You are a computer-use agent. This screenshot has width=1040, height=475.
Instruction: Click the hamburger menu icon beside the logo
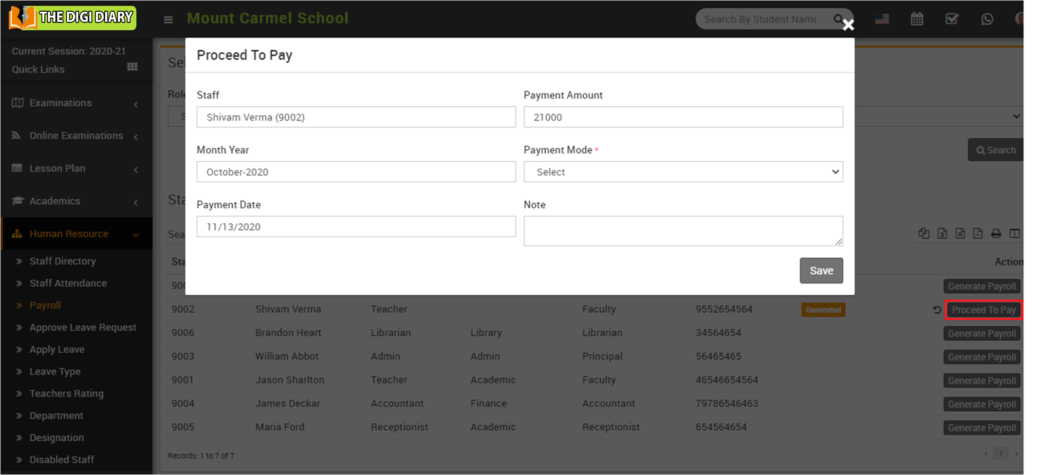pos(168,19)
